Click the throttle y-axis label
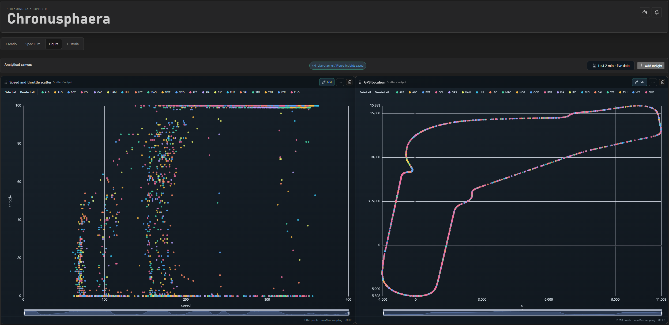The height and width of the screenshot is (325, 669). click(10, 201)
